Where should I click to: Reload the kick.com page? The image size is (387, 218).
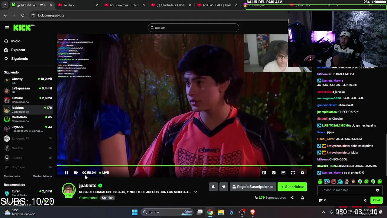pos(23,15)
